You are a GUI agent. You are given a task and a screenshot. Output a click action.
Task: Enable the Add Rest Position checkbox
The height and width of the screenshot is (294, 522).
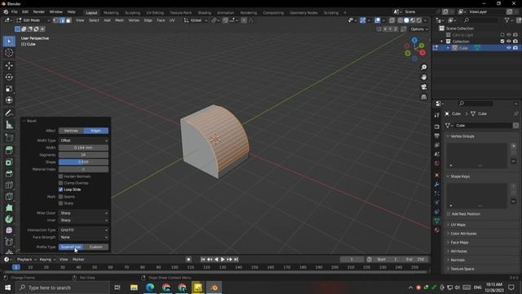(x=449, y=214)
